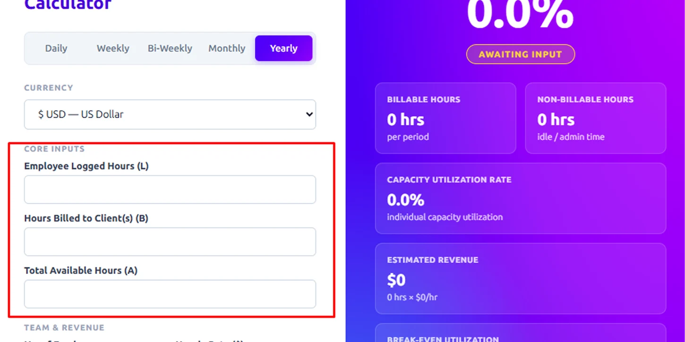This screenshot has height=342, width=685.
Task: Select the Billable Hours result card
Action: tap(445, 118)
